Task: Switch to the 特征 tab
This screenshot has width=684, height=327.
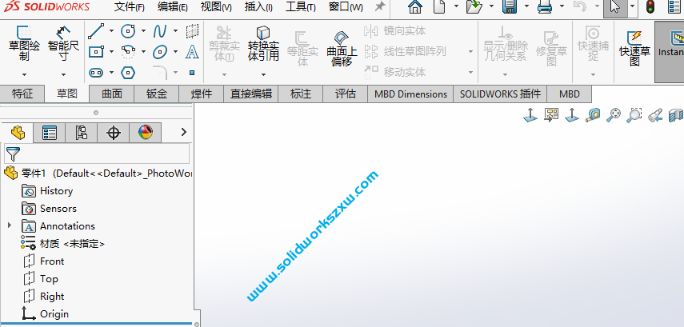Action: pos(22,94)
